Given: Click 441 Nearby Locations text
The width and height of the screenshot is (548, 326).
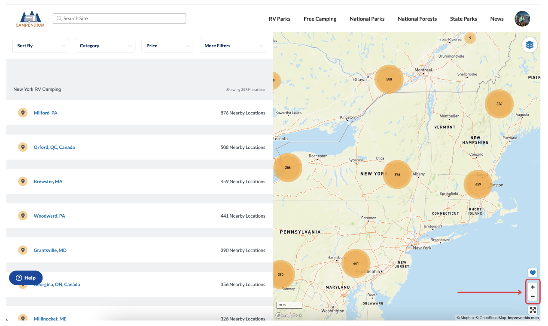Looking at the screenshot, I should 243,216.
